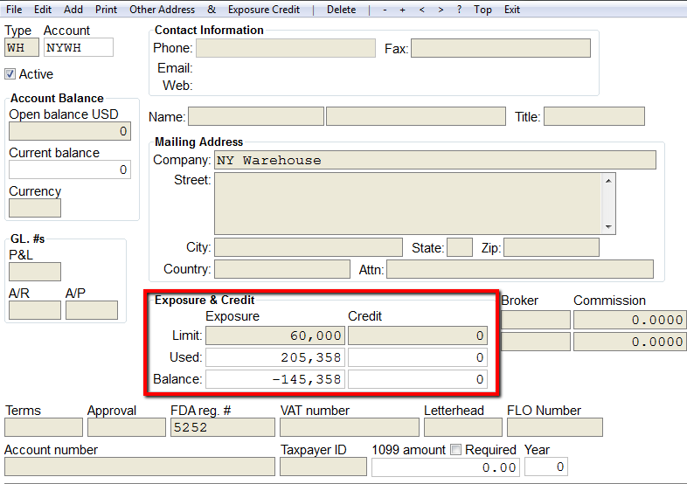
Task: Enable the 1099 Required checkbox
Action: pos(456,450)
